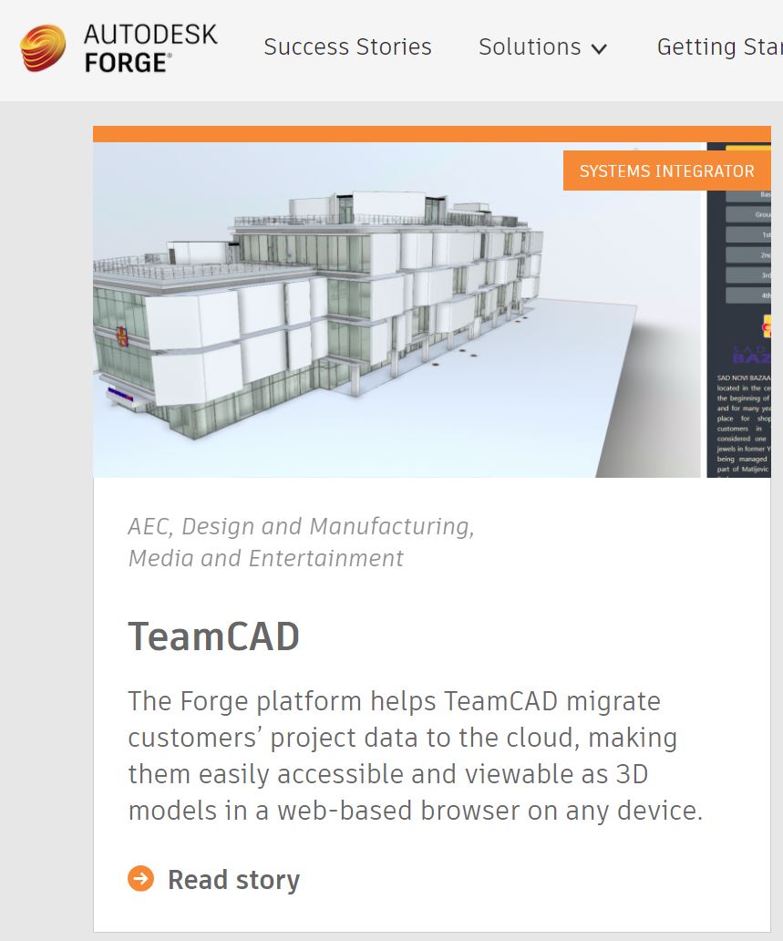Expand the Solutions dropdown chevron

point(599,49)
